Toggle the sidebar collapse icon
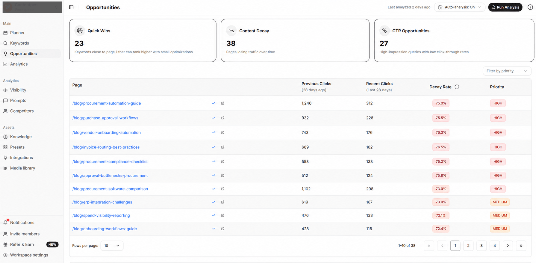Screen dimensions: 536x263 [x=71, y=7]
